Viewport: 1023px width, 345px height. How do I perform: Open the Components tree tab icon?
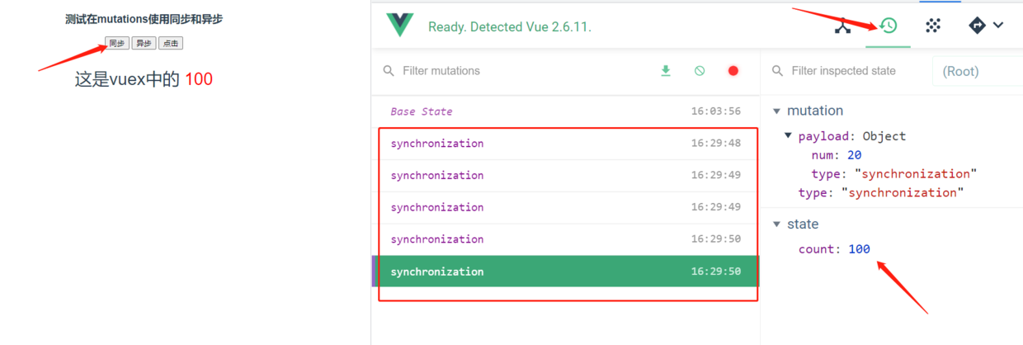[842, 26]
